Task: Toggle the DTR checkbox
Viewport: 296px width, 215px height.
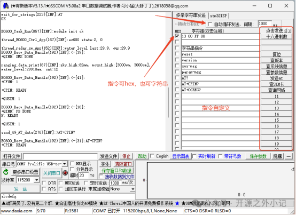Action: tap(44, 183)
